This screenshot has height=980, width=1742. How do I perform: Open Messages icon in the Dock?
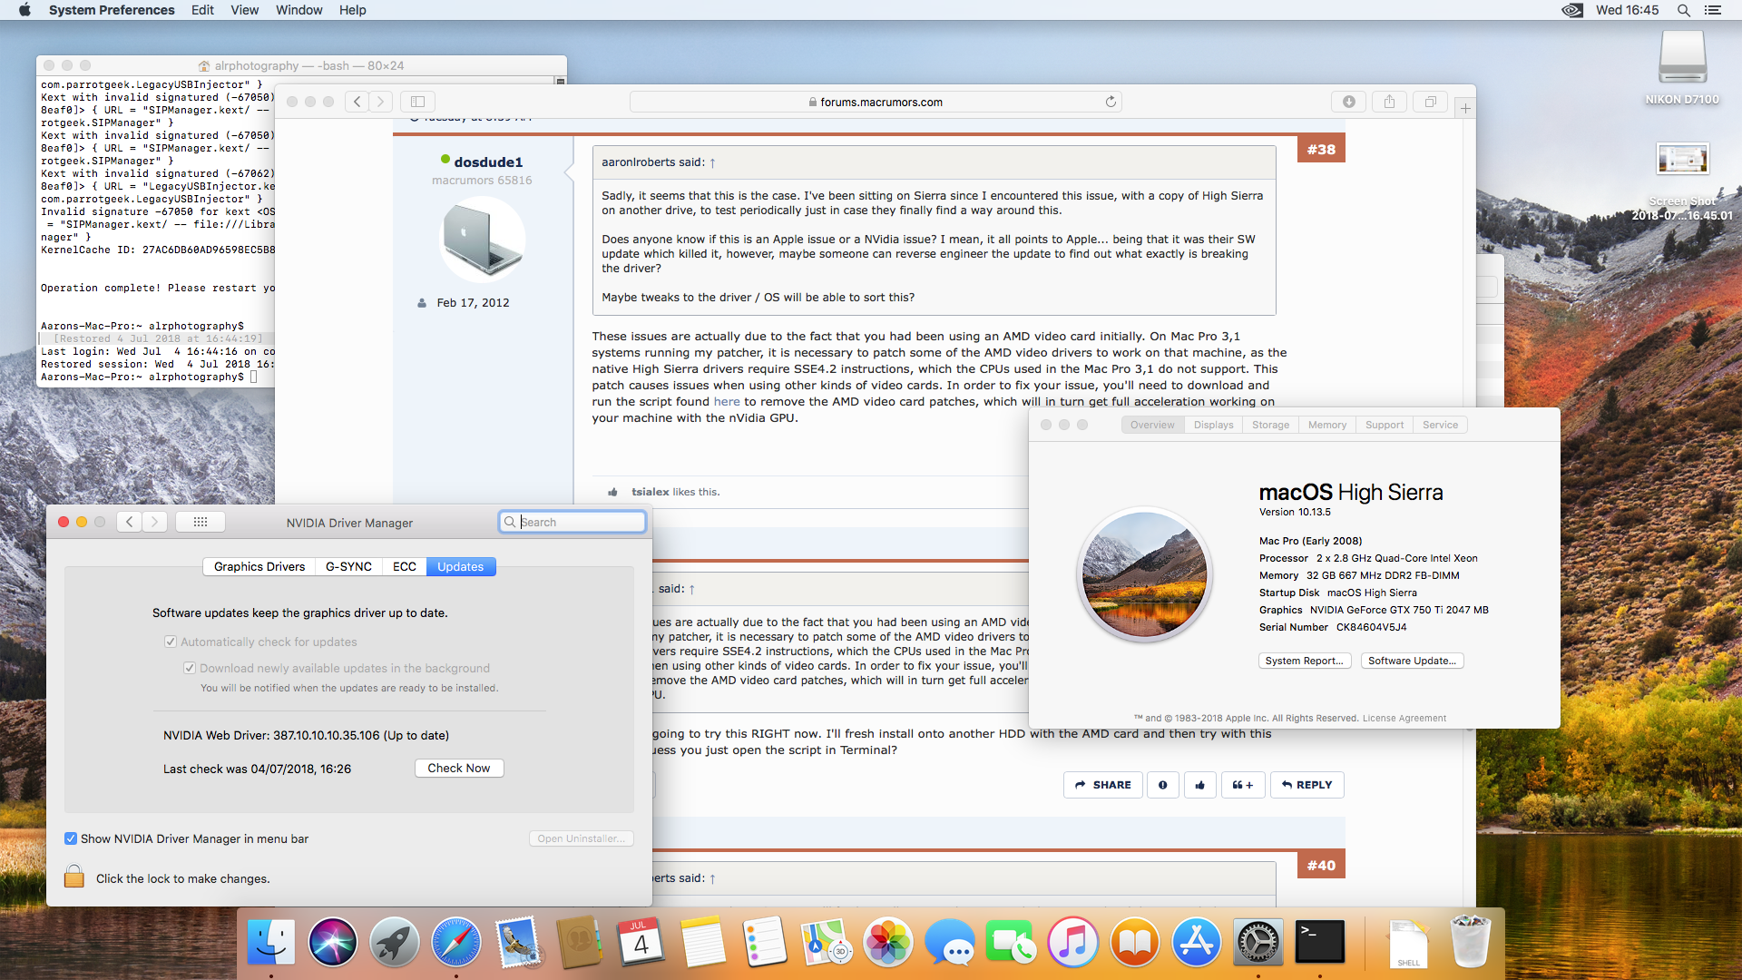point(950,942)
